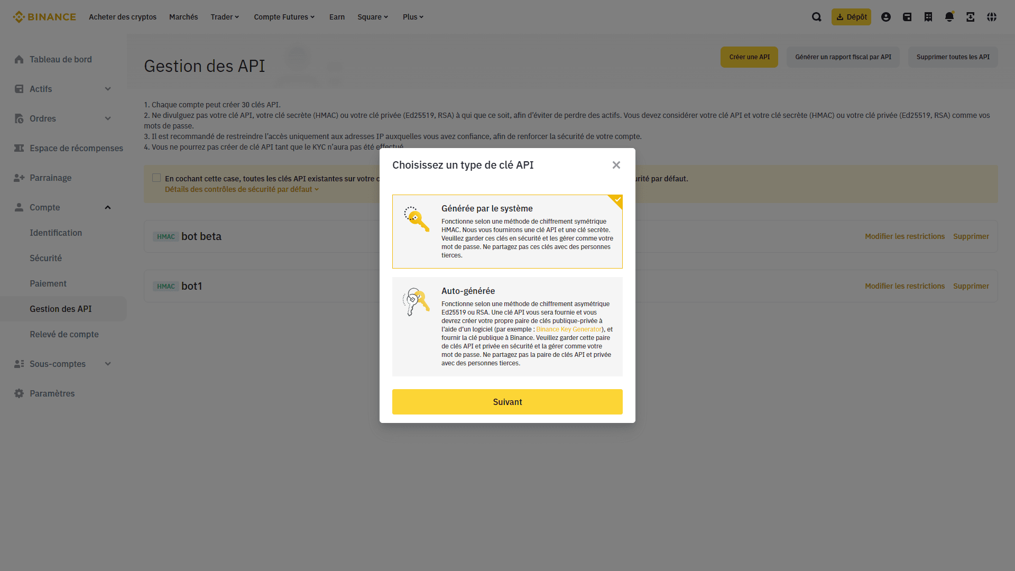Expand the Compte Futures menu

coord(284,17)
